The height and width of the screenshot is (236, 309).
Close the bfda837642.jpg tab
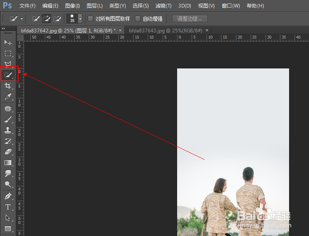click(x=120, y=30)
